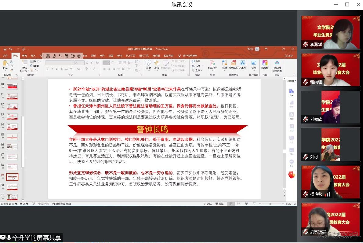Click the Convert to PDF icon

coord(212,63)
